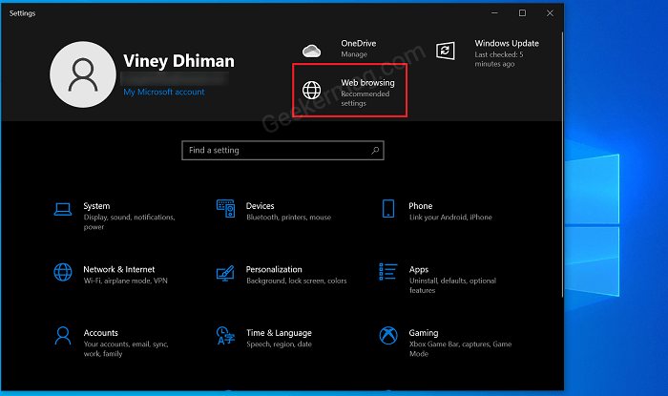Click the Windows Update refresh icon
This screenshot has height=396, width=668.
point(446,51)
